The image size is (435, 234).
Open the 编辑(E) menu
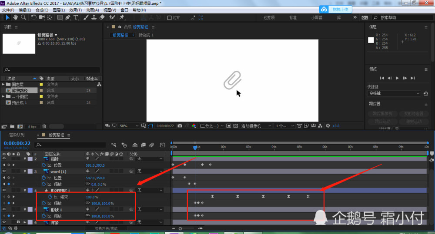pos(25,10)
